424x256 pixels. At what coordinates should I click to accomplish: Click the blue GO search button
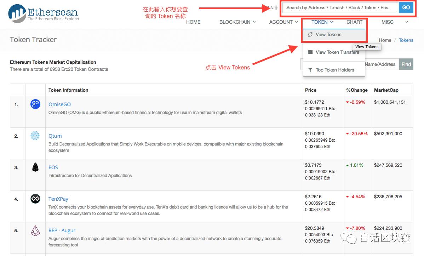[406, 7]
